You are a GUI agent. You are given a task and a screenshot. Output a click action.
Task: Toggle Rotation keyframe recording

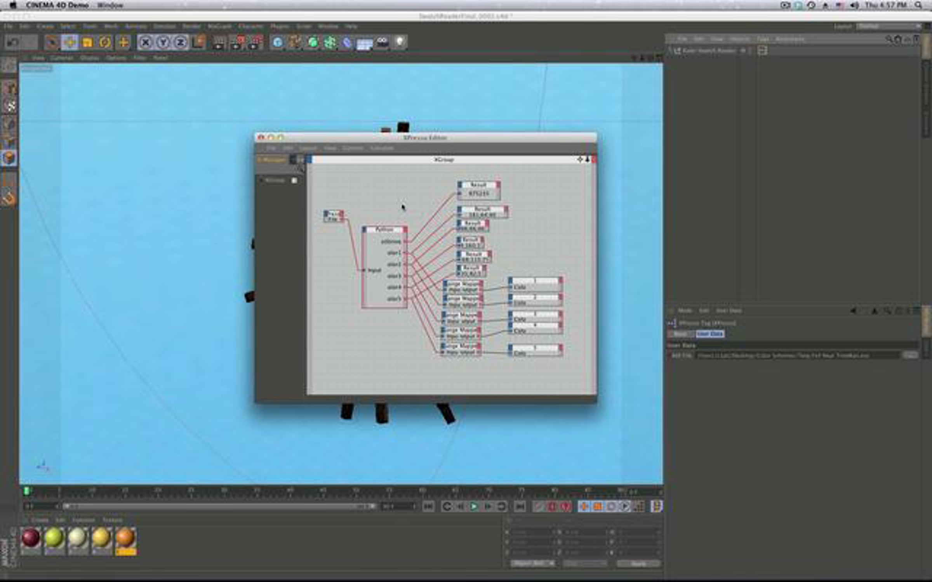coord(612,506)
